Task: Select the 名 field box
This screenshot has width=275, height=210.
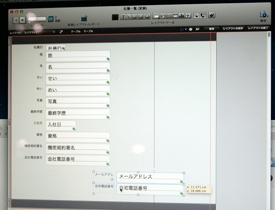Action: [x=78, y=68]
